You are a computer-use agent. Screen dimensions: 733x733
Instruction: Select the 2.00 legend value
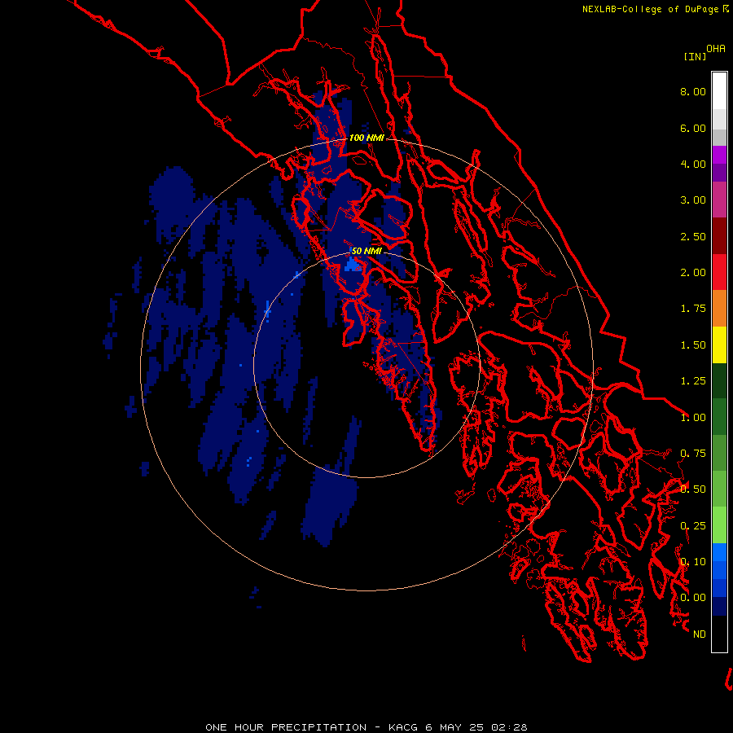(x=693, y=273)
